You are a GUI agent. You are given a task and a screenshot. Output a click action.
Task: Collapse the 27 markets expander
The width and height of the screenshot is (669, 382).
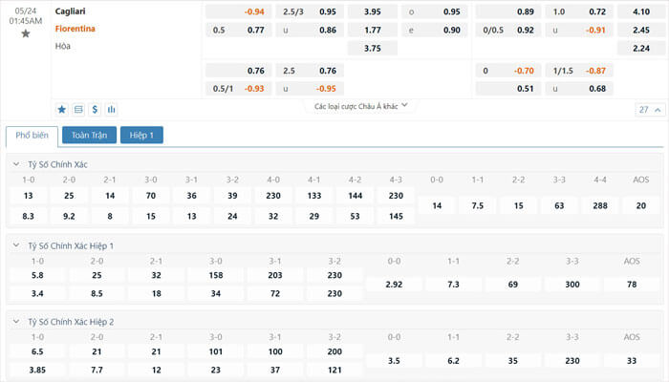coord(650,110)
